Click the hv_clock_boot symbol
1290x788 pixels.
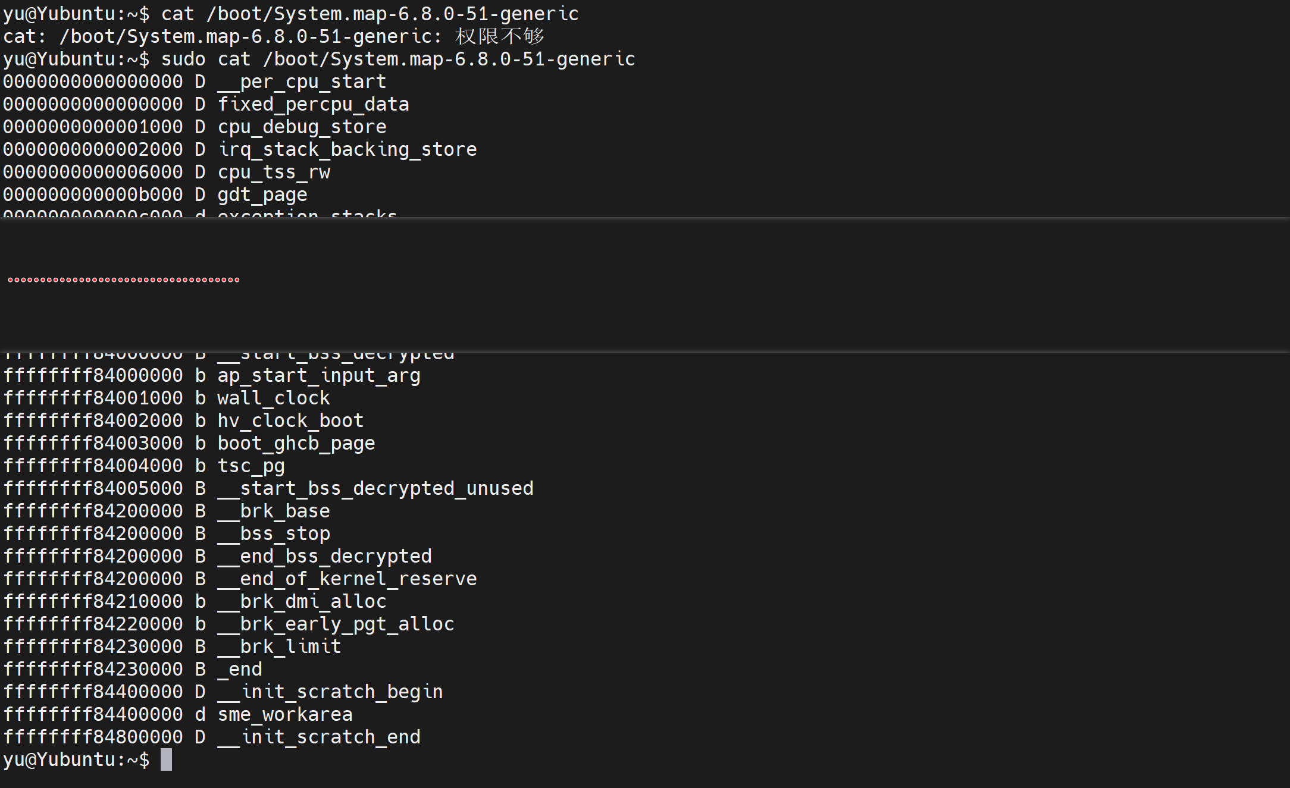point(290,421)
